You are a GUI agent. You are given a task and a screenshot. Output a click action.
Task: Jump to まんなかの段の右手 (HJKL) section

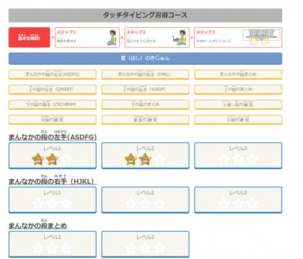point(145,74)
